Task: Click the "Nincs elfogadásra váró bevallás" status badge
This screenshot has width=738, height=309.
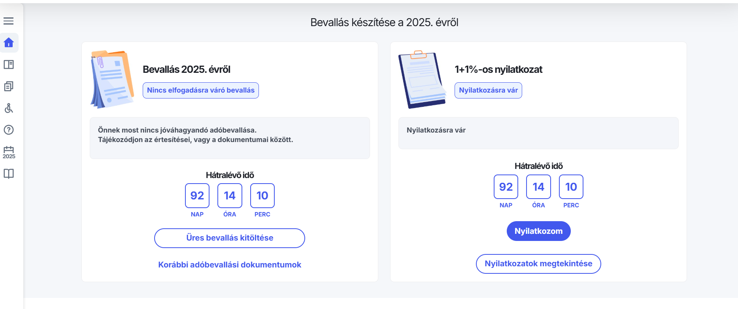Action: [x=201, y=90]
